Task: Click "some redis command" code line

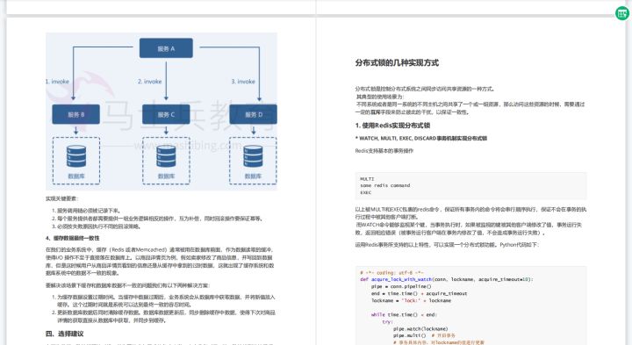Action: [x=385, y=185]
